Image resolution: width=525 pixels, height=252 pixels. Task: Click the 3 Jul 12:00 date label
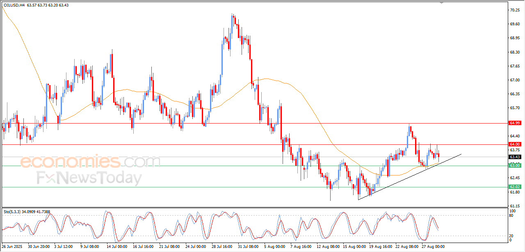pyautogui.click(x=64, y=247)
